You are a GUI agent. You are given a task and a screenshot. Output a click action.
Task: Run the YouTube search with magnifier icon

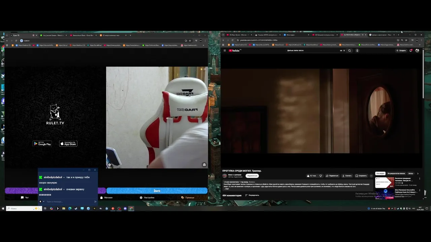coord(350,50)
